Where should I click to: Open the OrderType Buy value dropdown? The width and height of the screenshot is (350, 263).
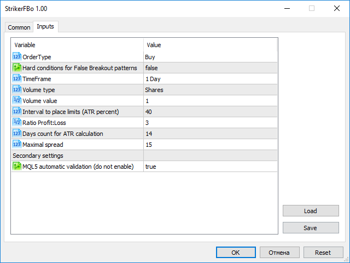click(x=210, y=57)
